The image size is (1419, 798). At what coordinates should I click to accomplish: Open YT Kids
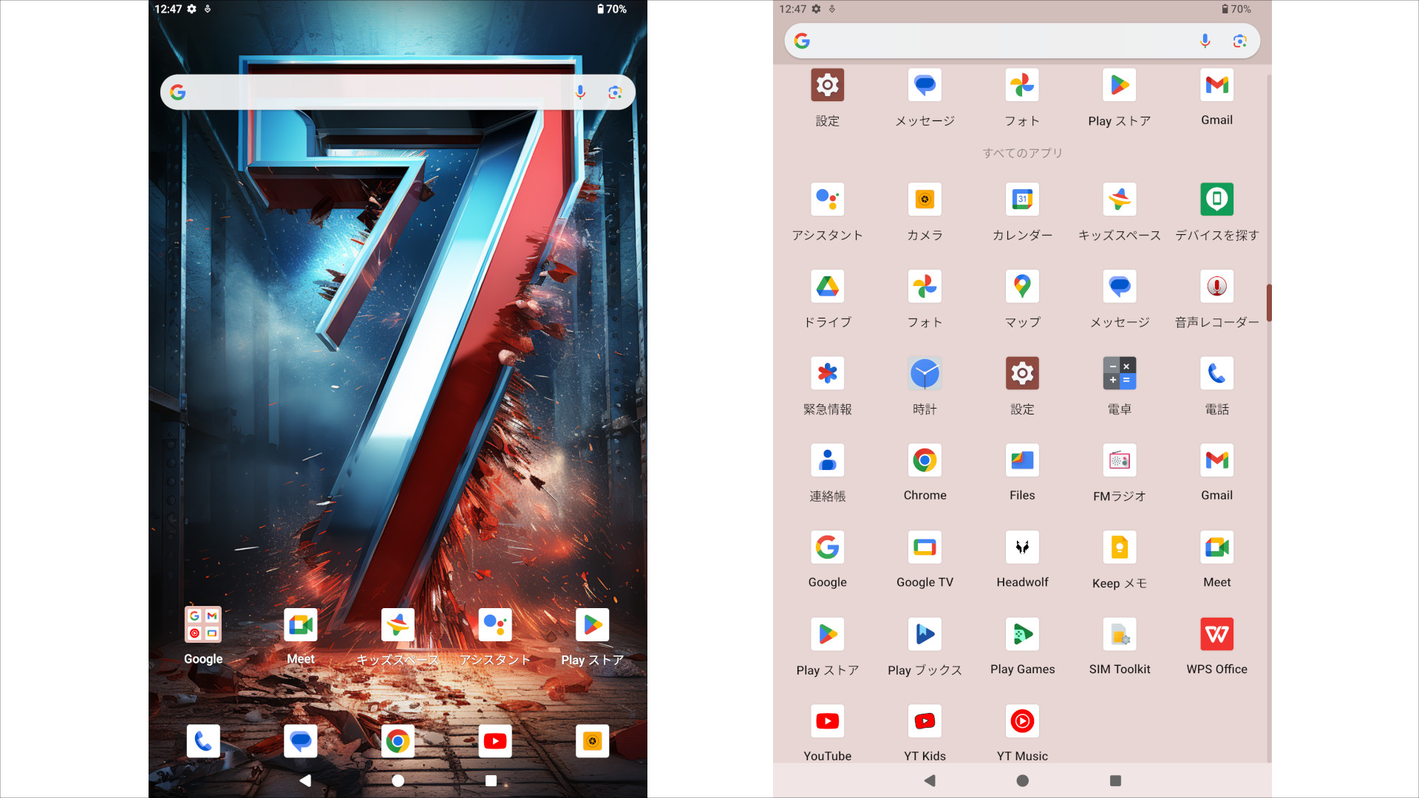pyautogui.click(x=925, y=721)
